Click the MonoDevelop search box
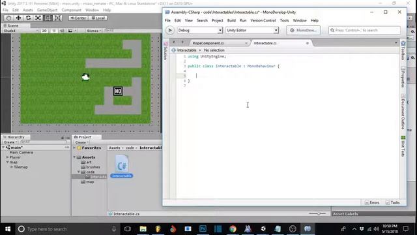Screen dimensions: 417x235 [x=364, y=31]
